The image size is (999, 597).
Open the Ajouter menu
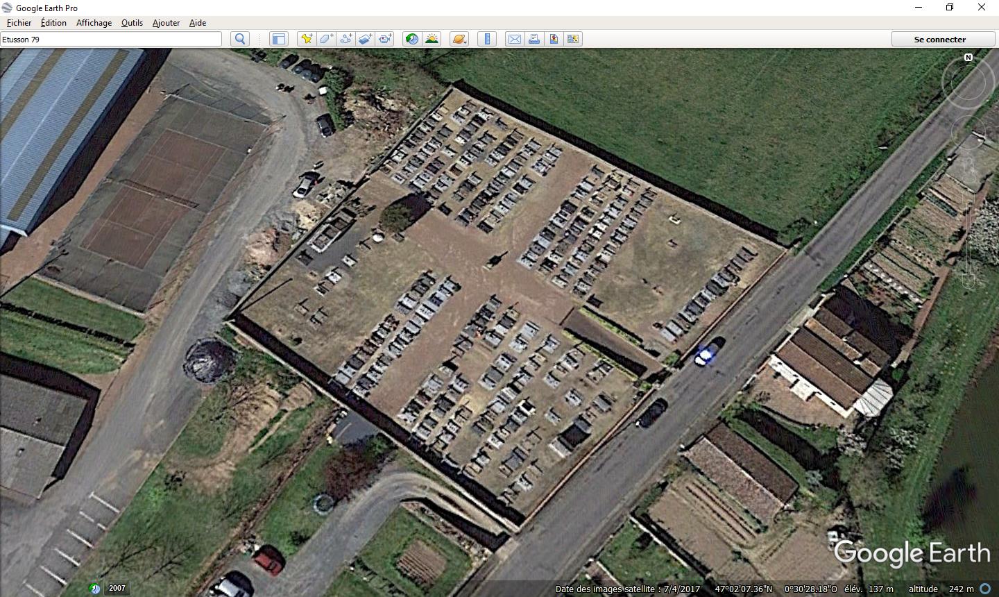[166, 23]
